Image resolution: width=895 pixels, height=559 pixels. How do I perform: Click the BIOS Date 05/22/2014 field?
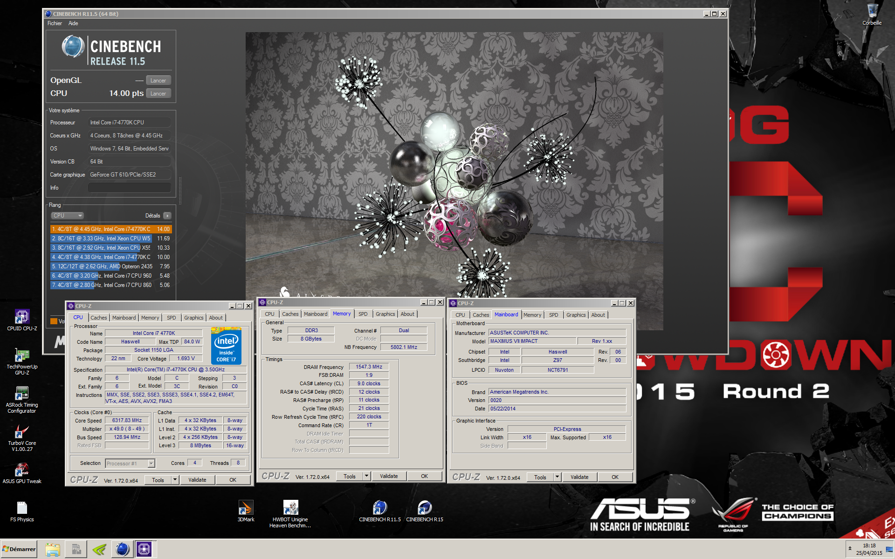557,409
